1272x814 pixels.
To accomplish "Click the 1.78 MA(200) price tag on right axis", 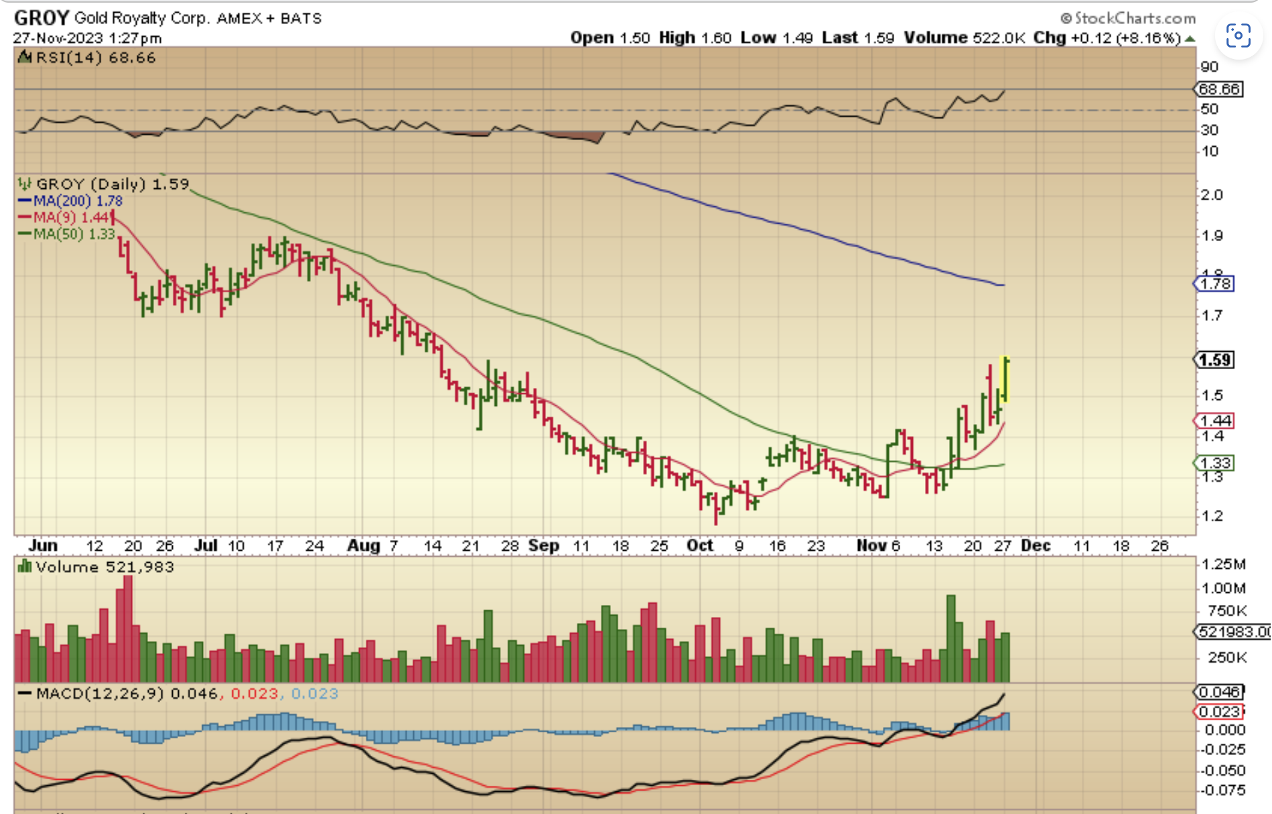I will pyautogui.click(x=1214, y=283).
